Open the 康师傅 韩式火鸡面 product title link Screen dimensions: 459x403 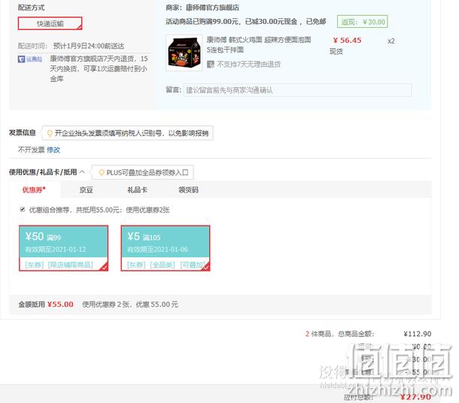click(259, 45)
